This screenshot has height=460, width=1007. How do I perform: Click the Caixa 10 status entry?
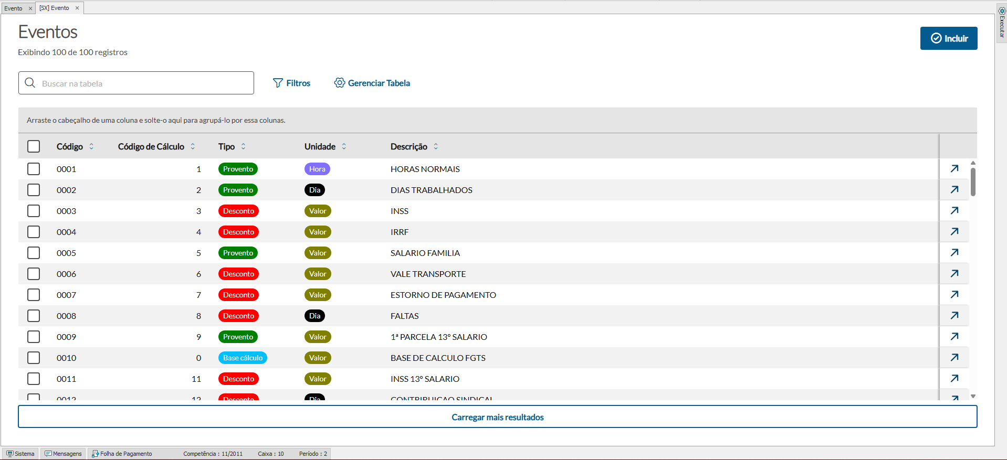(271, 454)
